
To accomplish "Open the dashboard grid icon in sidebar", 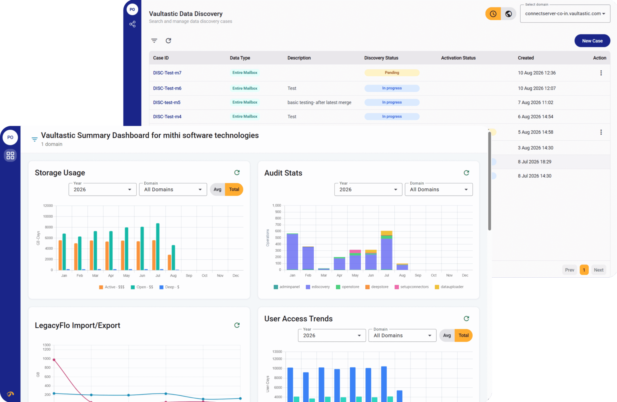I will [x=10, y=155].
